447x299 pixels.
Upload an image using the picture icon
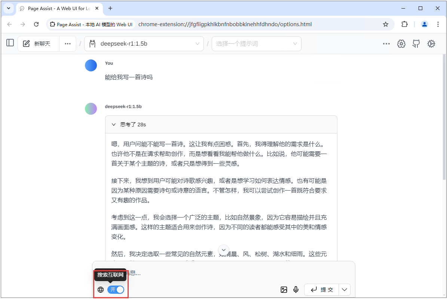point(284,290)
